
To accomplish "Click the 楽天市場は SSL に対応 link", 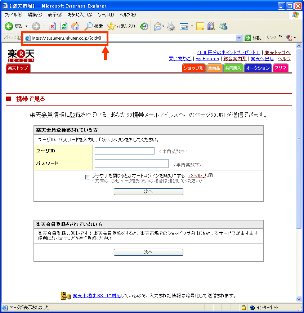I will click(97, 296).
